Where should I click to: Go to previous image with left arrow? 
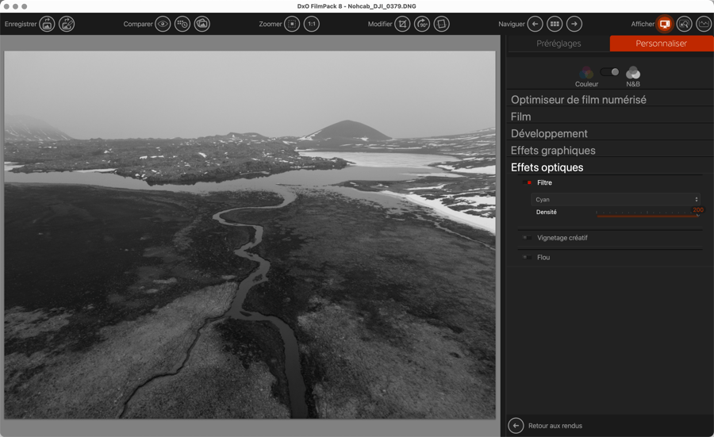pos(535,25)
